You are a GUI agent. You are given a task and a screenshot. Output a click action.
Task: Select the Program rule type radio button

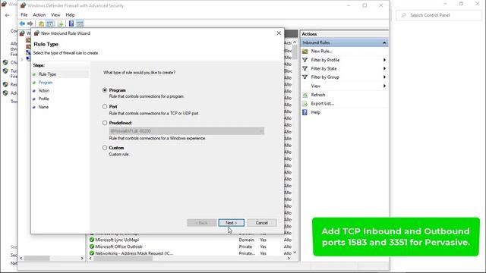105,90
